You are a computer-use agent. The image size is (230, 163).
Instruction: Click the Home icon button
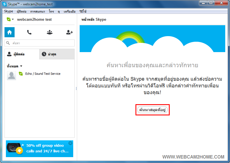10,32
